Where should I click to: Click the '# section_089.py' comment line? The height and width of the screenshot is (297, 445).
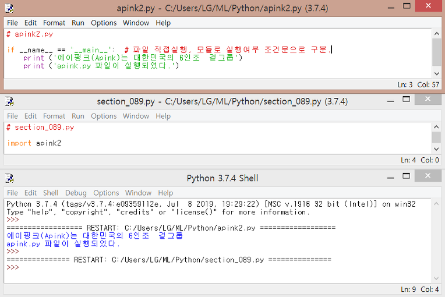[40, 128]
